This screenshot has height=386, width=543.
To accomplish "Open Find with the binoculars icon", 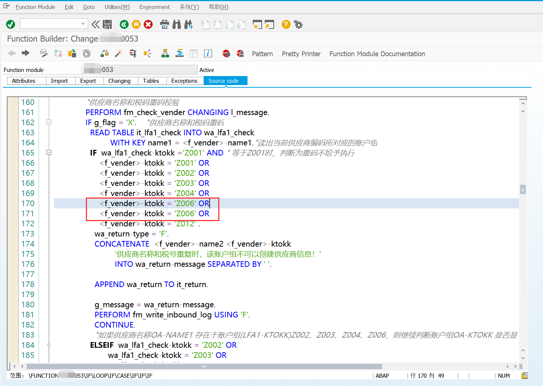I will tap(177, 24).
